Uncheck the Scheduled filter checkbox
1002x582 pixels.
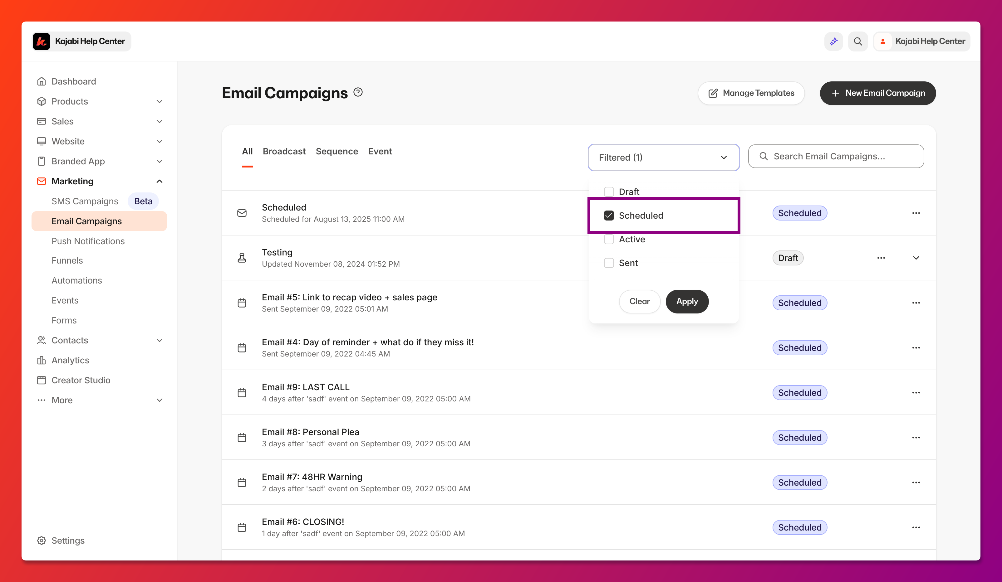[609, 215]
